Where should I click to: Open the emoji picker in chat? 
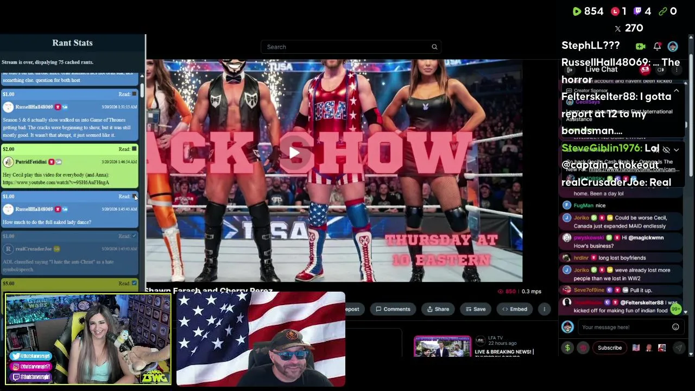click(675, 327)
